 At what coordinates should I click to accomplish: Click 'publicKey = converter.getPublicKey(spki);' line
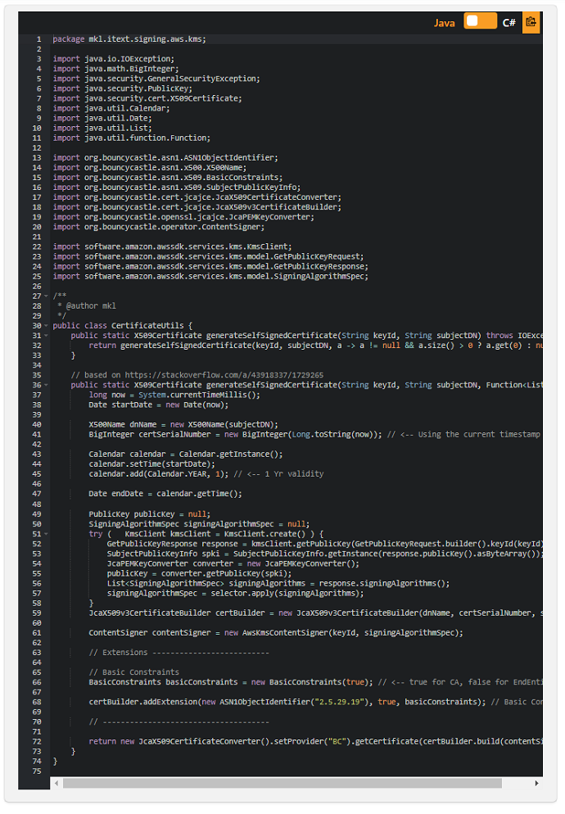(x=199, y=573)
